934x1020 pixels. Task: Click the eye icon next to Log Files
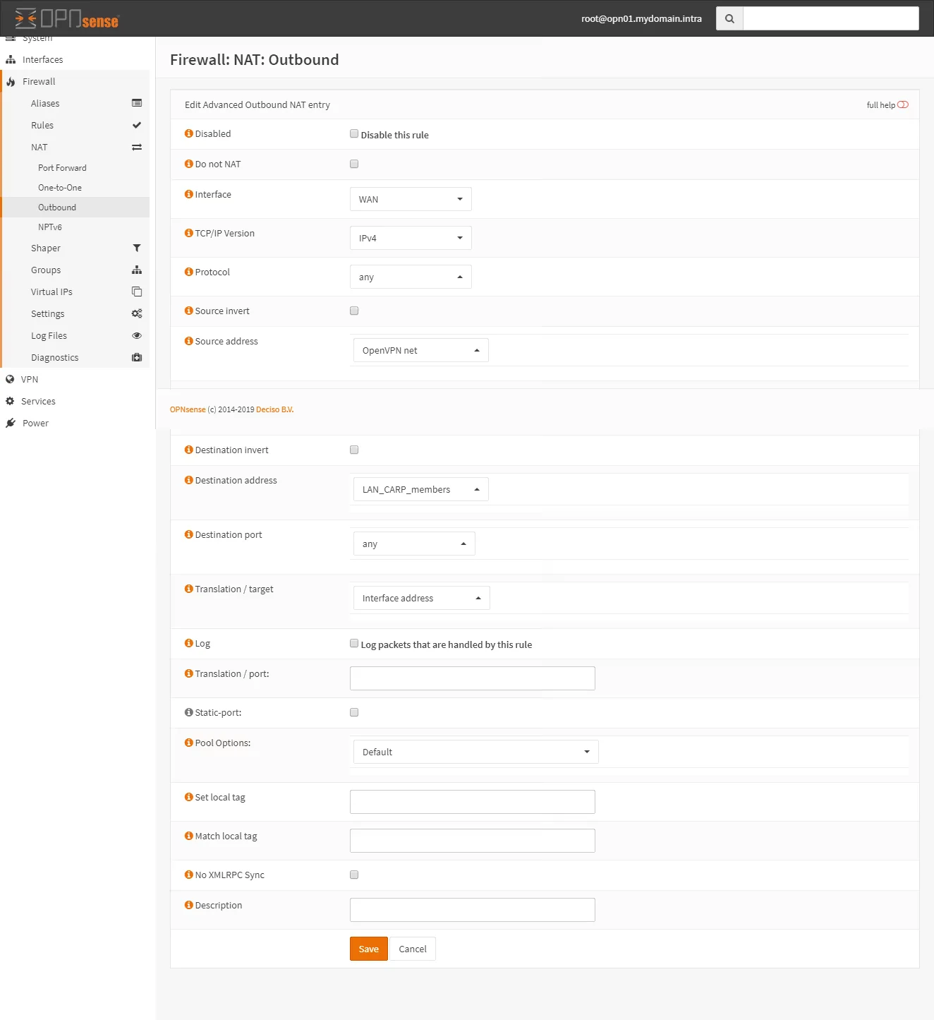pos(136,335)
